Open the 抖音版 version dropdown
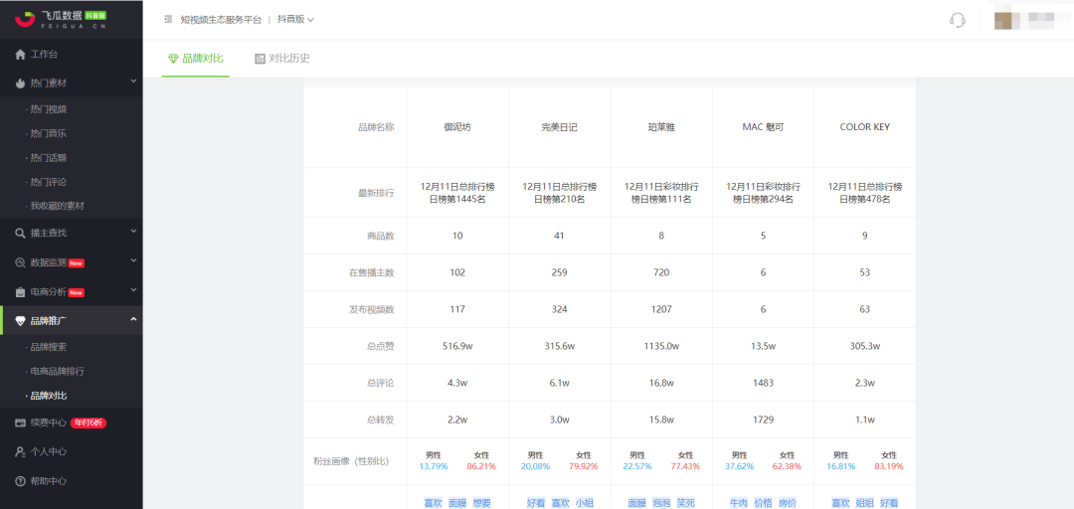 (295, 20)
